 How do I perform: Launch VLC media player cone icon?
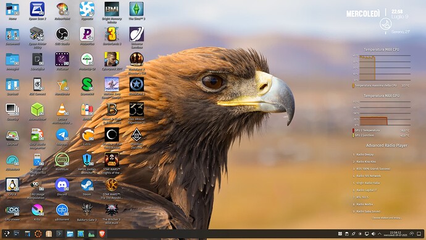[62, 109]
